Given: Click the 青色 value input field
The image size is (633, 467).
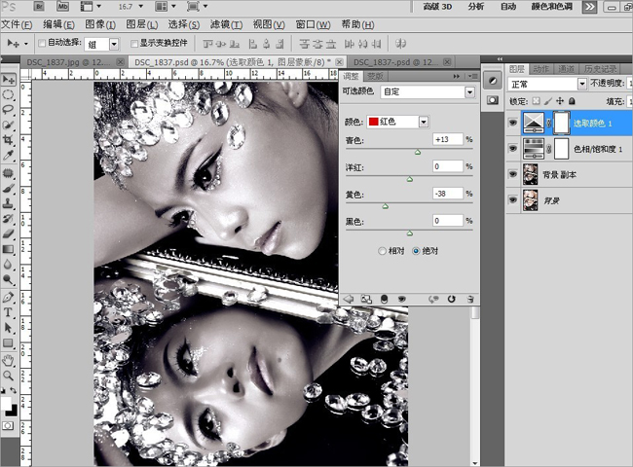Looking at the screenshot, I should pyautogui.click(x=448, y=139).
